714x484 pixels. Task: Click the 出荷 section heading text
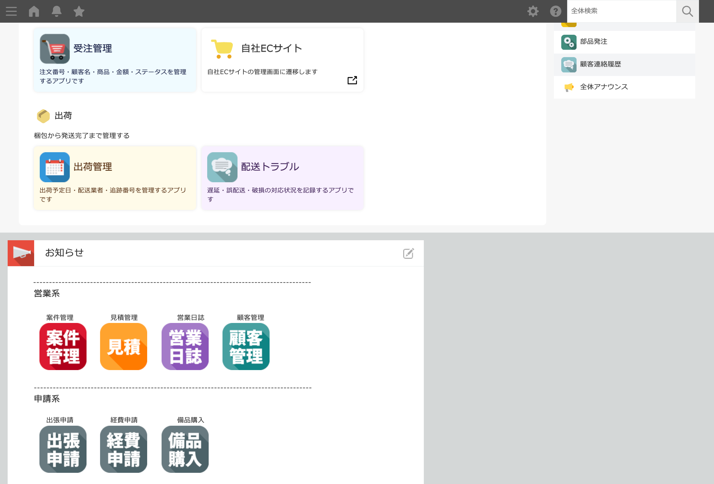63,115
